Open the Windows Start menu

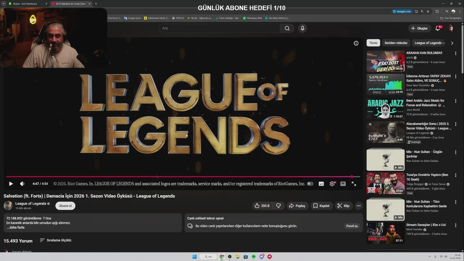point(194,257)
